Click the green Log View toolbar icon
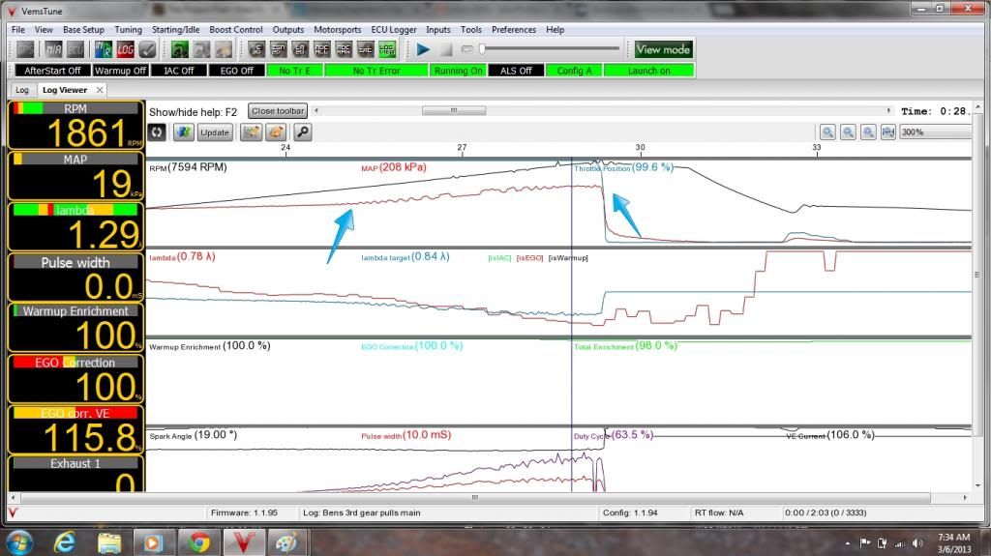Viewport: 991px width, 556px height. coord(386,49)
